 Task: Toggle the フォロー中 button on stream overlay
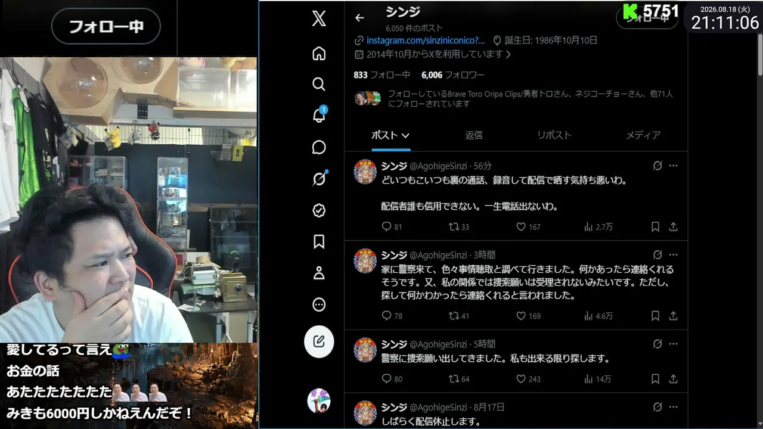point(106,26)
